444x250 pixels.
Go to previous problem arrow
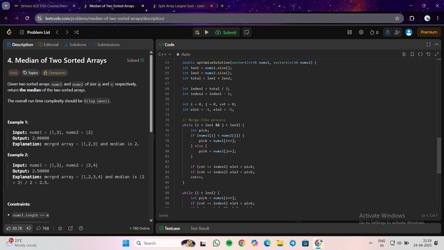coord(57,32)
